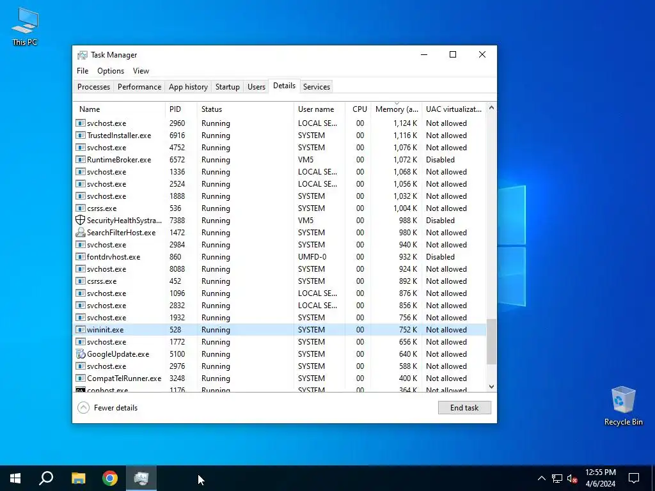Open File Explorer from the taskbar

(x=78, y=478)
